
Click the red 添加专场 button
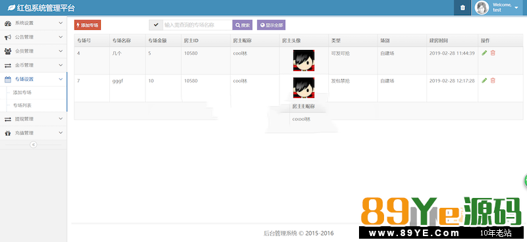click(88, 25)
